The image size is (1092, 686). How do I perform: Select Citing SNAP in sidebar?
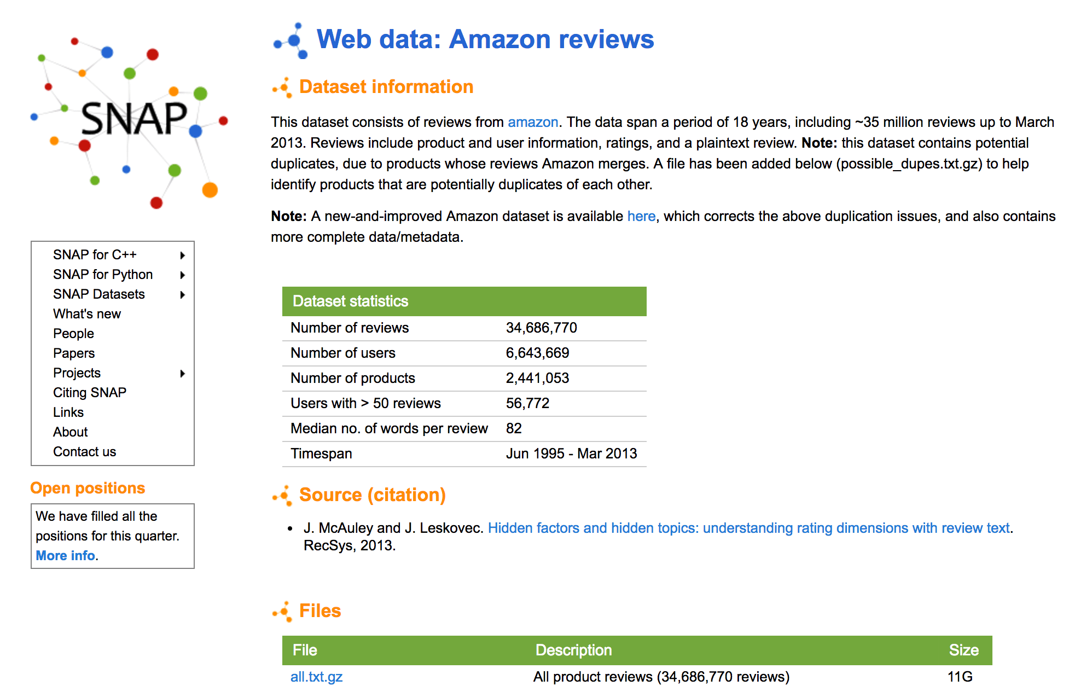(90, 393)
